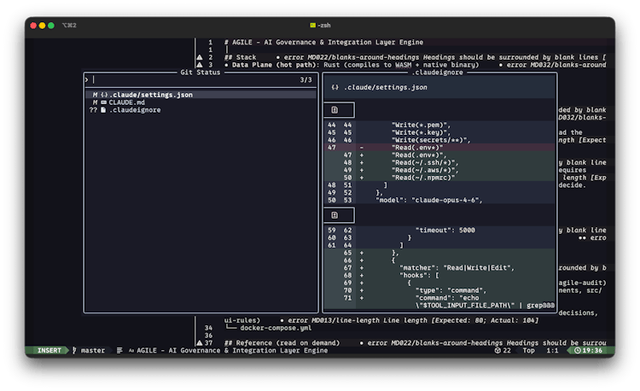Click the INSERT mode indicator in status line
Screen dimensions: 640x391
pos(49,350)
